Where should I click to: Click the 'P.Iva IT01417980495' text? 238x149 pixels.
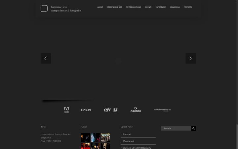[x=51, y=141]
